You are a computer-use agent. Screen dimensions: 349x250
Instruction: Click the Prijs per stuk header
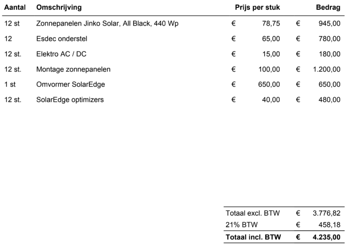pyautogui.click(x=257, y=8)
